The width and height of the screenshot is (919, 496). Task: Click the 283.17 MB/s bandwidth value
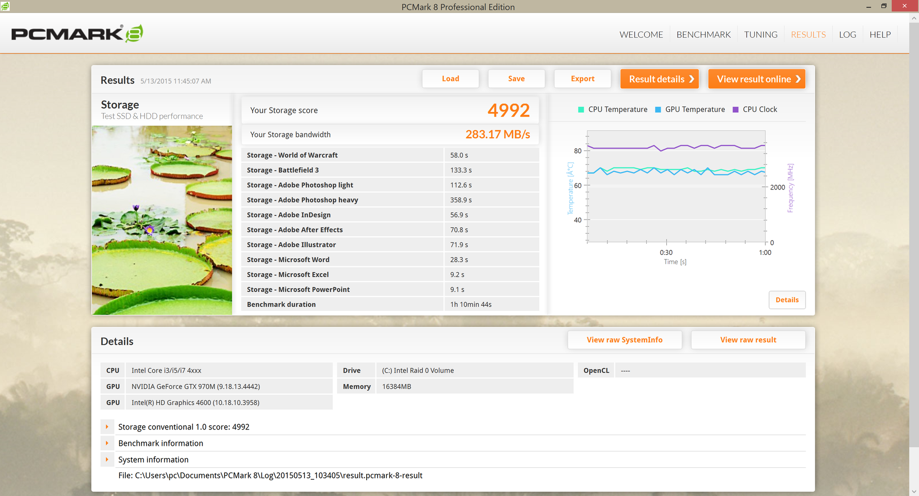coord(497,134)
